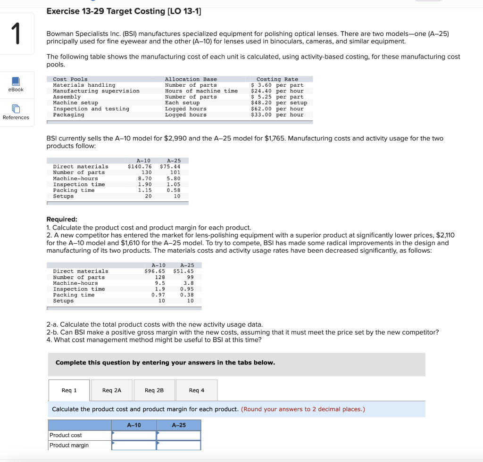This screenshot has height=462, width=483.
Task: Select question number 1 in the sidebar
Action: [x=16, y=33]
